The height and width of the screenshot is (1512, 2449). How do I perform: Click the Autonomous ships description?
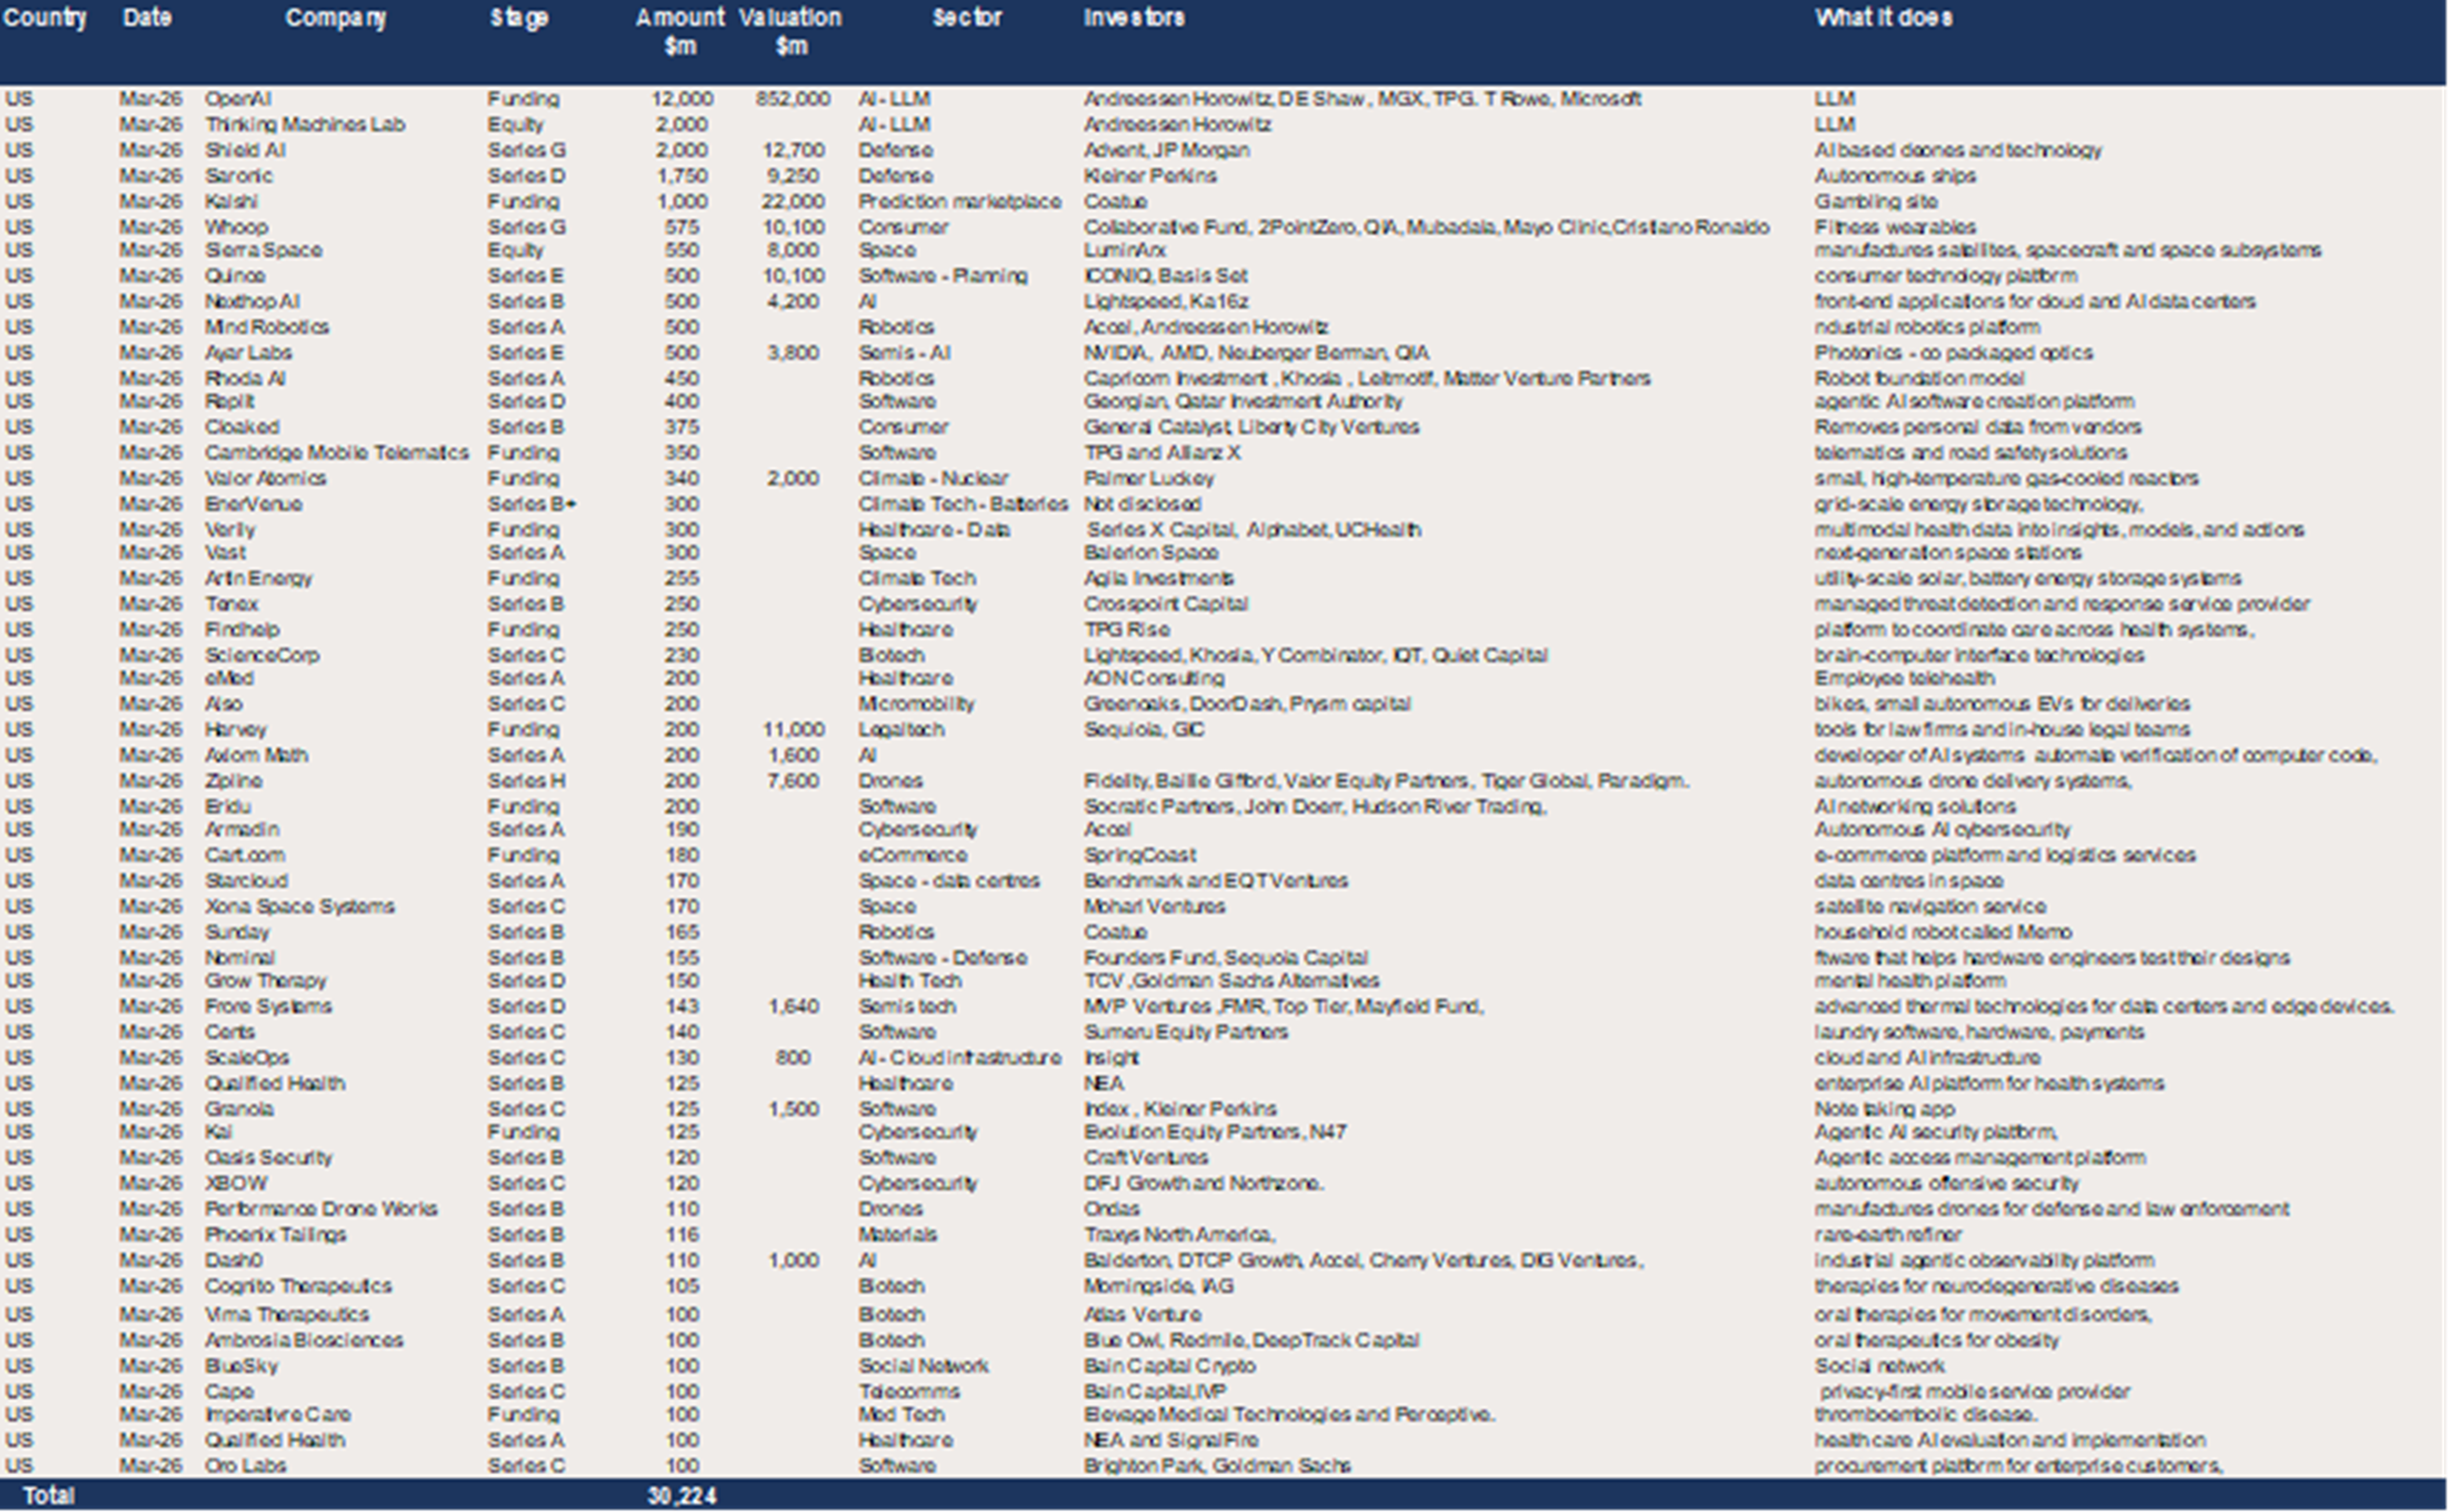(1895, 176)
